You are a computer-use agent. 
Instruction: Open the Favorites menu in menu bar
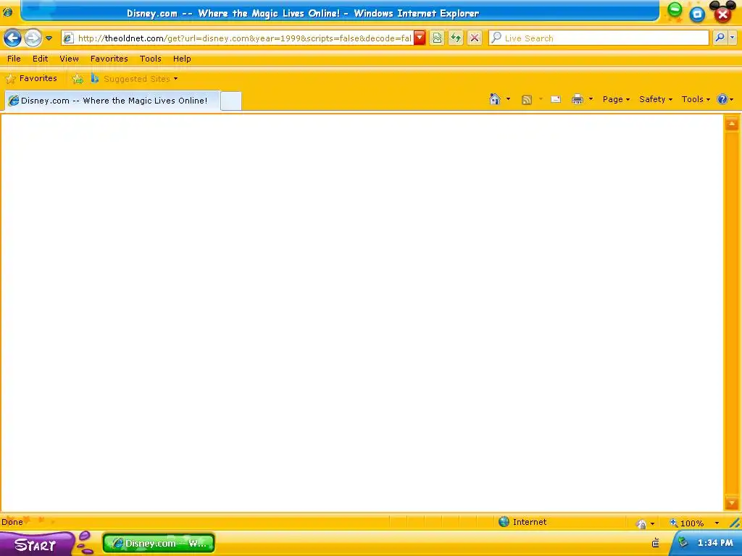coord(109,59)
